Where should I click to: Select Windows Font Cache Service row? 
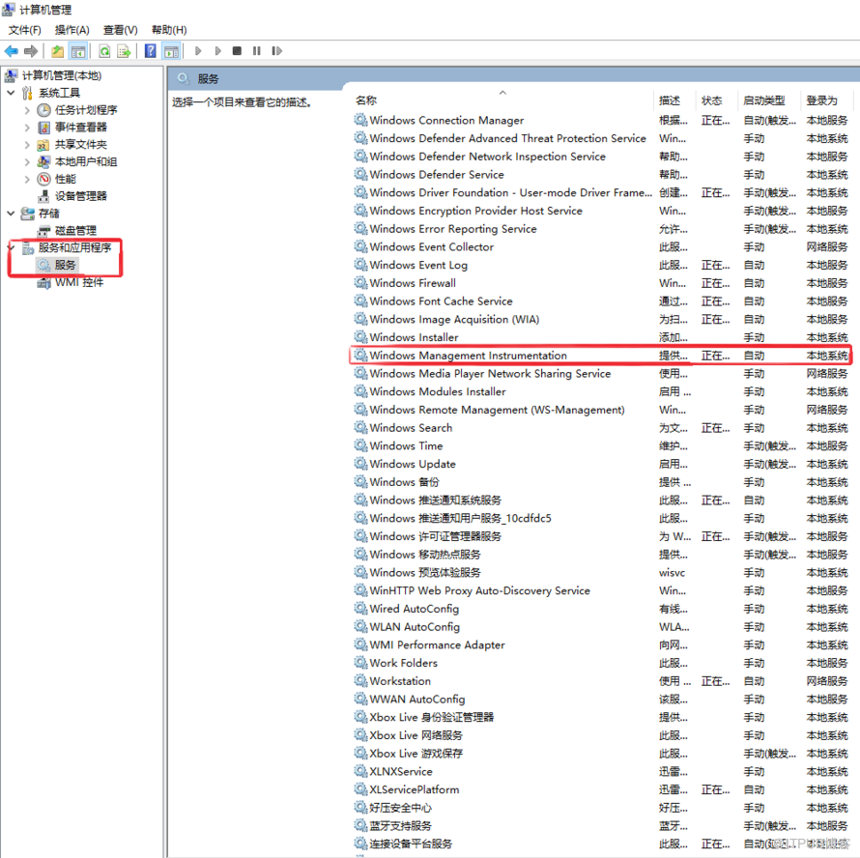pyautogui.click(x=601, y=301)
